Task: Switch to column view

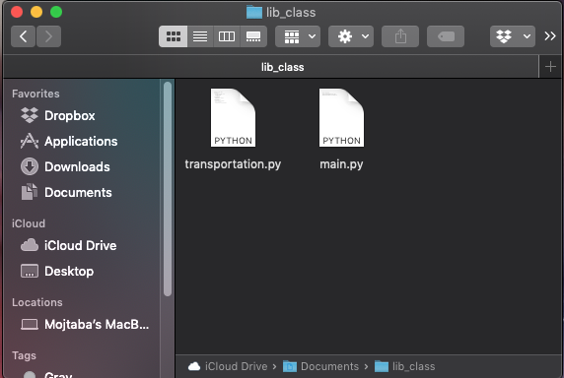Action: click(x=227, y=36)
